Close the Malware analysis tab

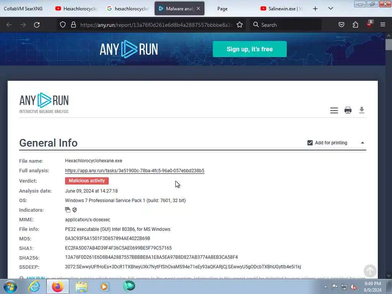coord(198,8)
